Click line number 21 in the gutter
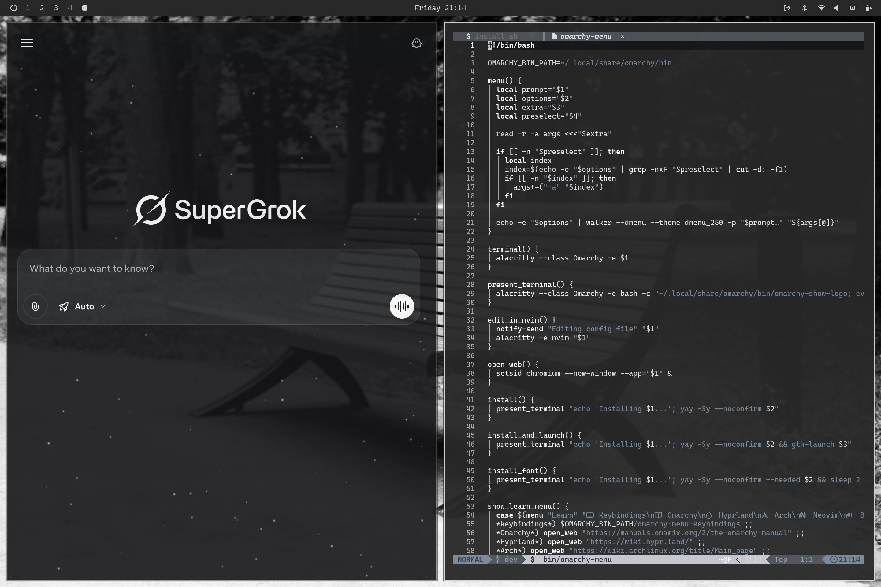881x587 pixels. [470, 222]
